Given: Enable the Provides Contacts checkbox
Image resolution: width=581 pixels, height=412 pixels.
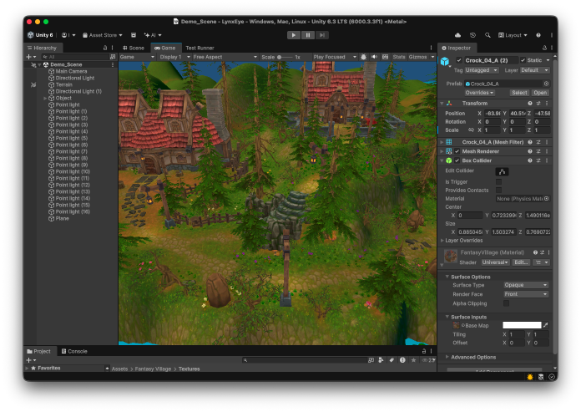Looking at the screenshot, I should pyautogui.click(x=498, y=191).
